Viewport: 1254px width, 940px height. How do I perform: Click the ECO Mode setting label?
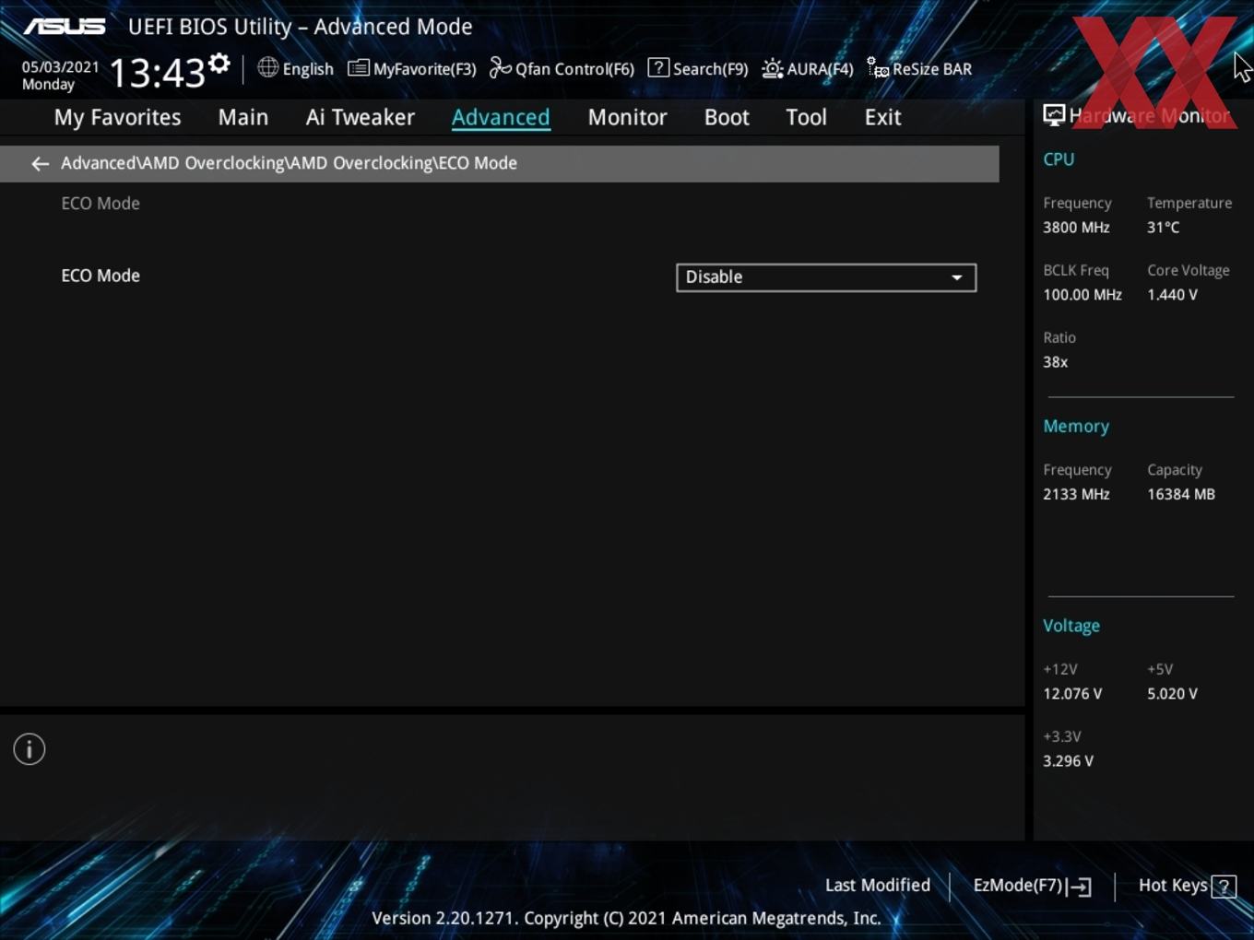[x=101, y=276]
